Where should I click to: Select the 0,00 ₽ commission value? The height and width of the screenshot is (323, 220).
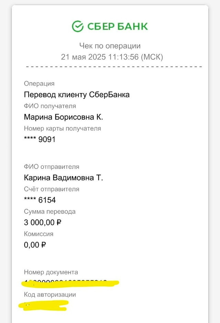point(35,245)
